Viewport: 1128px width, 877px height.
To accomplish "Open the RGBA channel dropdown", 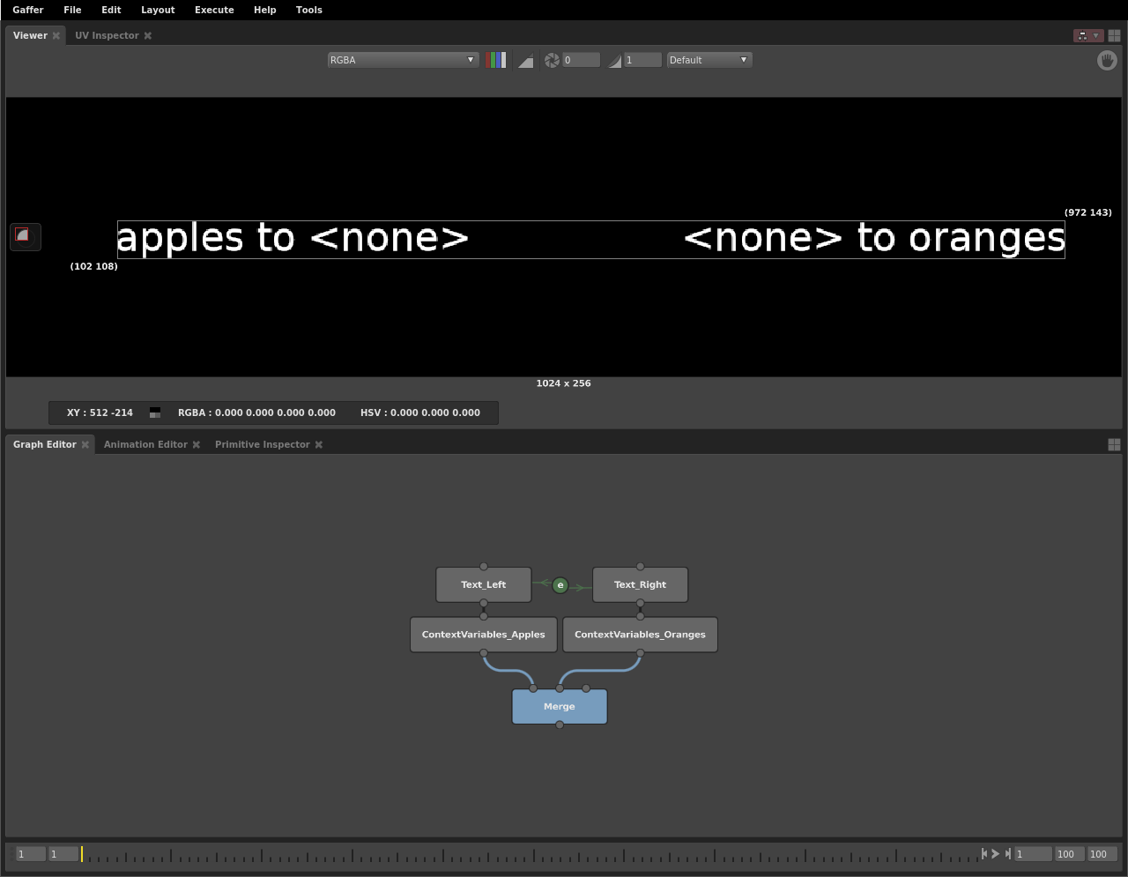I will point(402,60).
